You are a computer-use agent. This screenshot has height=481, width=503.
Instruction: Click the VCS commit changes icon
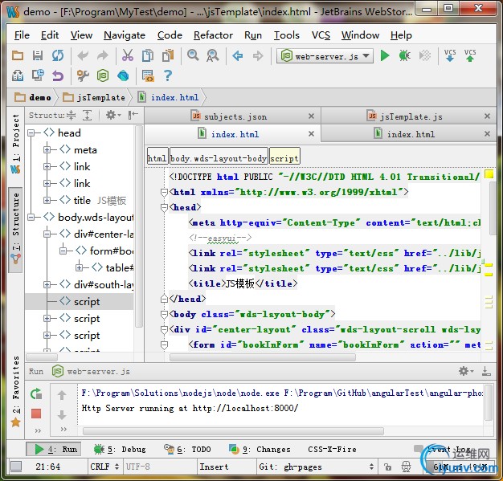pyautogui.click(x=470, y=55)
